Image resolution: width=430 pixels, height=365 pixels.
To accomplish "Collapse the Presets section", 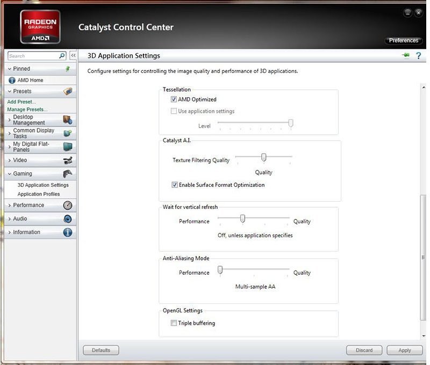I will coord(10,91).
